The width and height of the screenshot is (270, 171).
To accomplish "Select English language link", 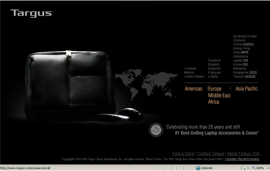I will tap(214, 64).
